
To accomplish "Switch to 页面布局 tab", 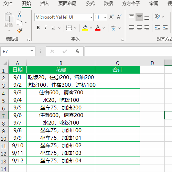I will [67, 3].
